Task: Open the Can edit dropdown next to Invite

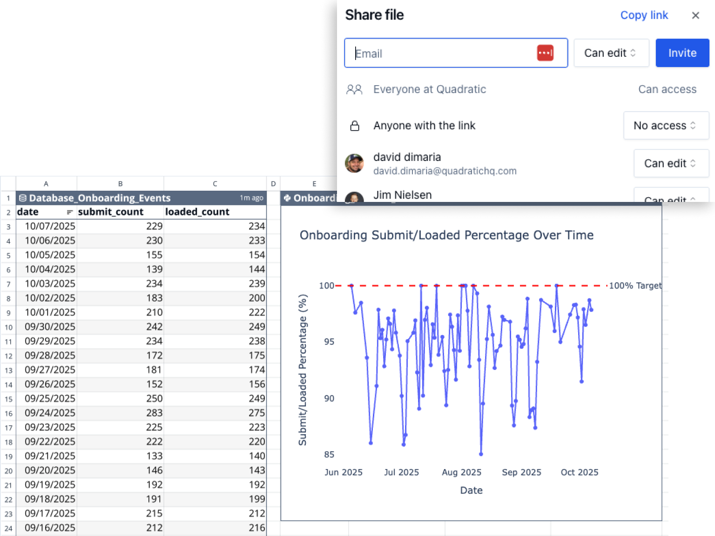Action: 611,53
